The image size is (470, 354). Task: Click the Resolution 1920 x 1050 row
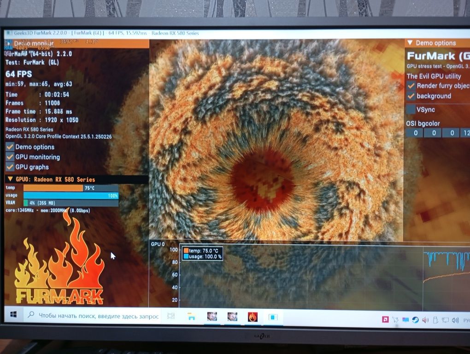pyautogui.click(x=42, y=120)
